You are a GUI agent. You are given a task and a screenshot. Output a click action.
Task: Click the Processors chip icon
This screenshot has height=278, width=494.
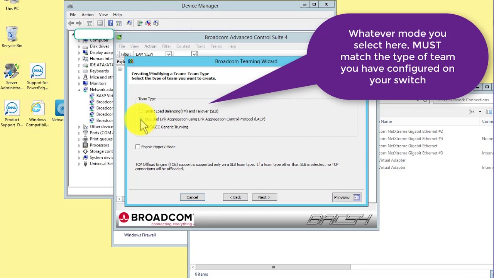85,145
